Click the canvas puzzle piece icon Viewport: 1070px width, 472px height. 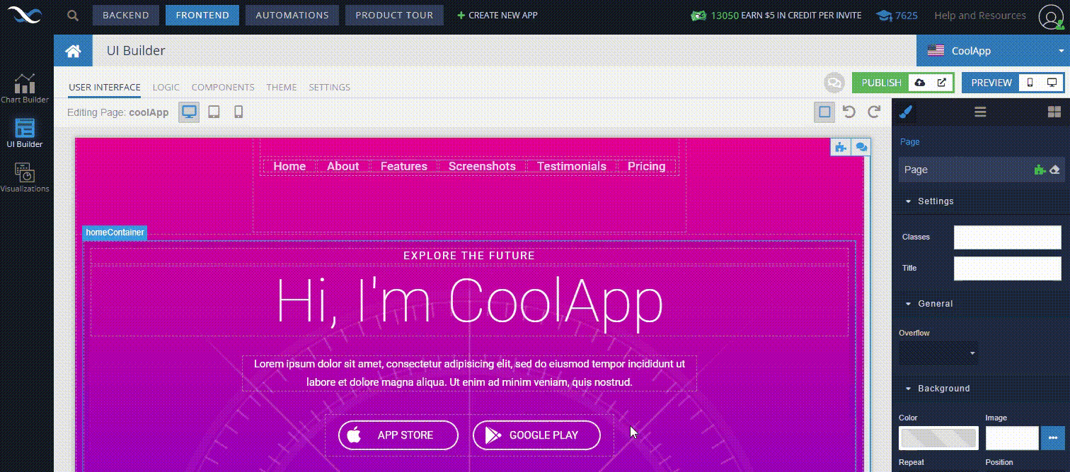coord(840,147)
